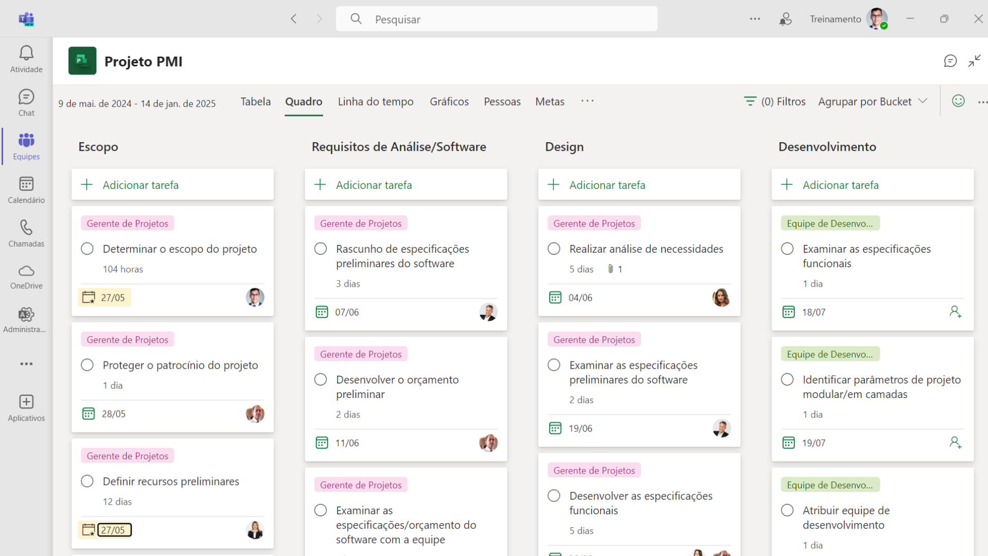Click the Projeto PMI title

tap(144, 61)
